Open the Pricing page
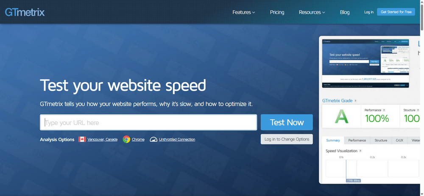 (x=277, y=12)
